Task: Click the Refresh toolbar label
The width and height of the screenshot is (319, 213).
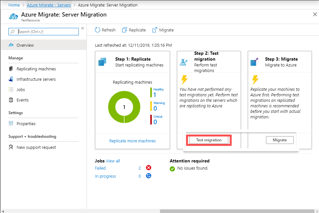Action: [x=109, y=30]
